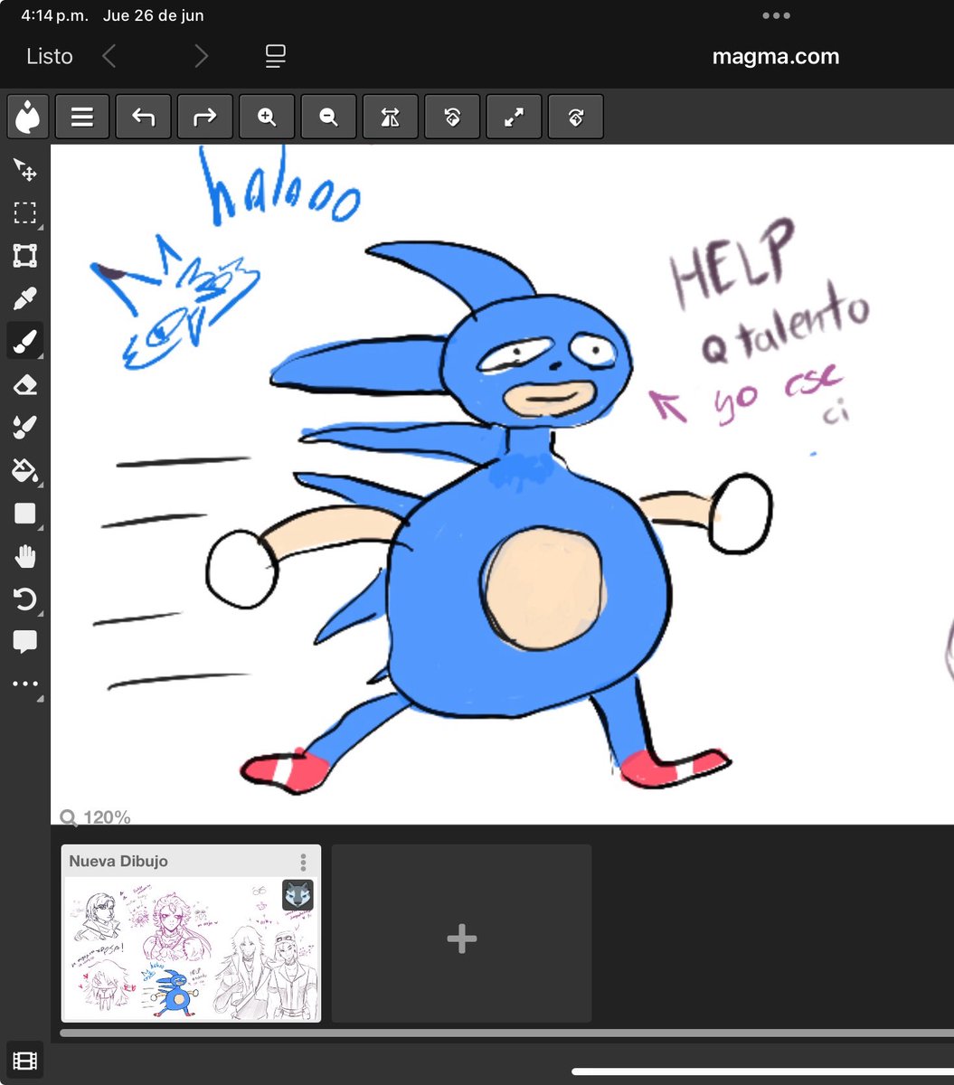The width and height of the screenshot is (954, 1085).
Task: Open the reader view icon beside arrows
Action: point(276,56)
